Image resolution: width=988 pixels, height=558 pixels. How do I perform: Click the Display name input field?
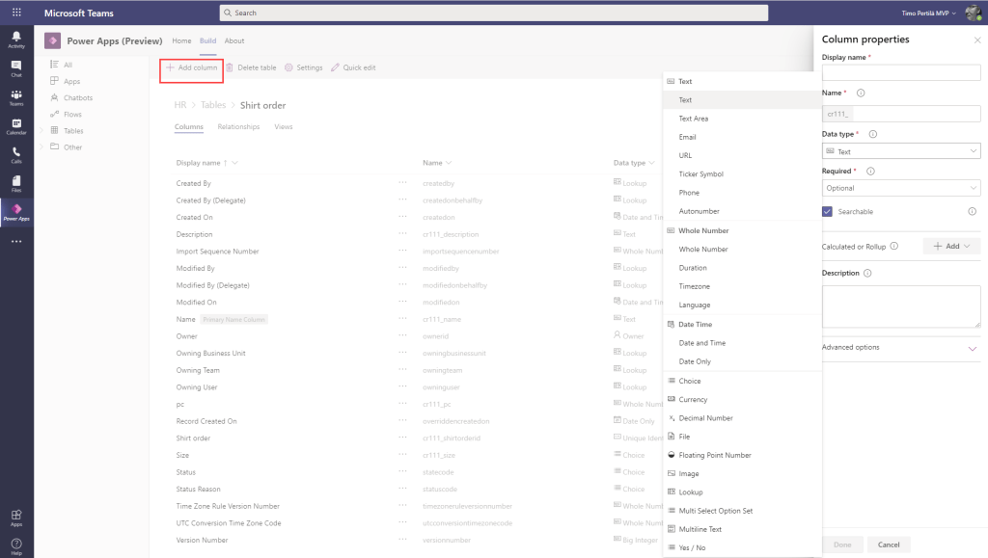click(x=900, y=73)
